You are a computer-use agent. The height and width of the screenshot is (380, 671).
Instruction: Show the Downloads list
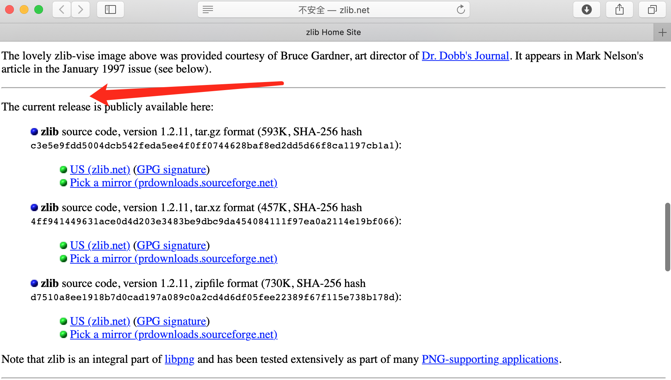coord(587,9)
